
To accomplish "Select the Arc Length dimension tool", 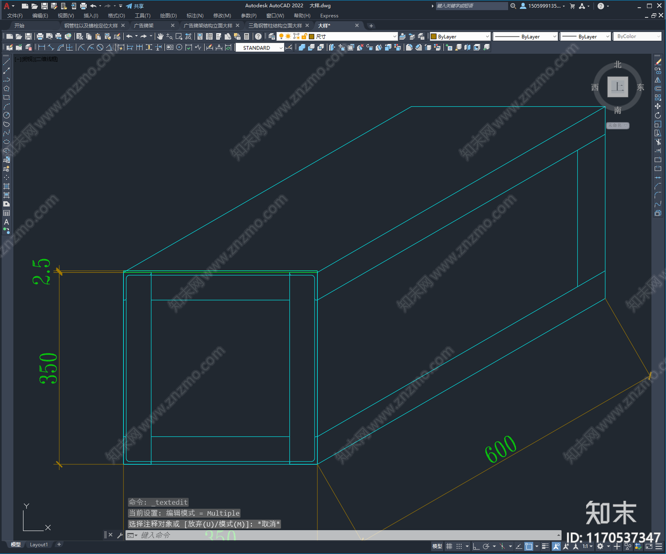I will coord(60,47).
